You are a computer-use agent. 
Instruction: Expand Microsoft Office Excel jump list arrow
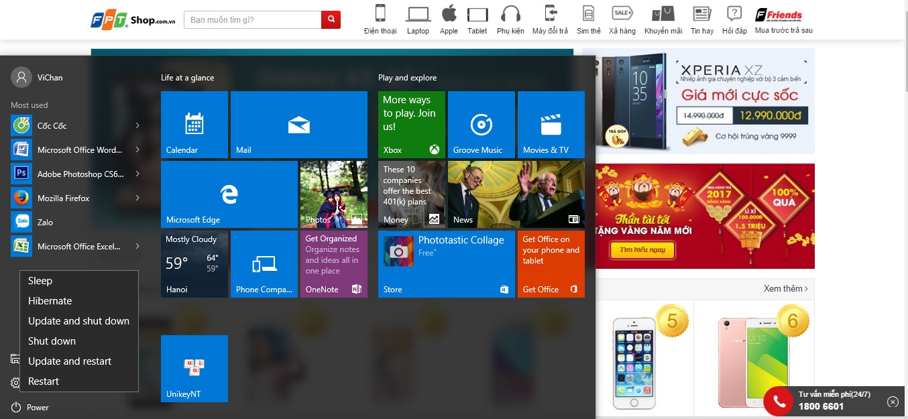(137, 247)
